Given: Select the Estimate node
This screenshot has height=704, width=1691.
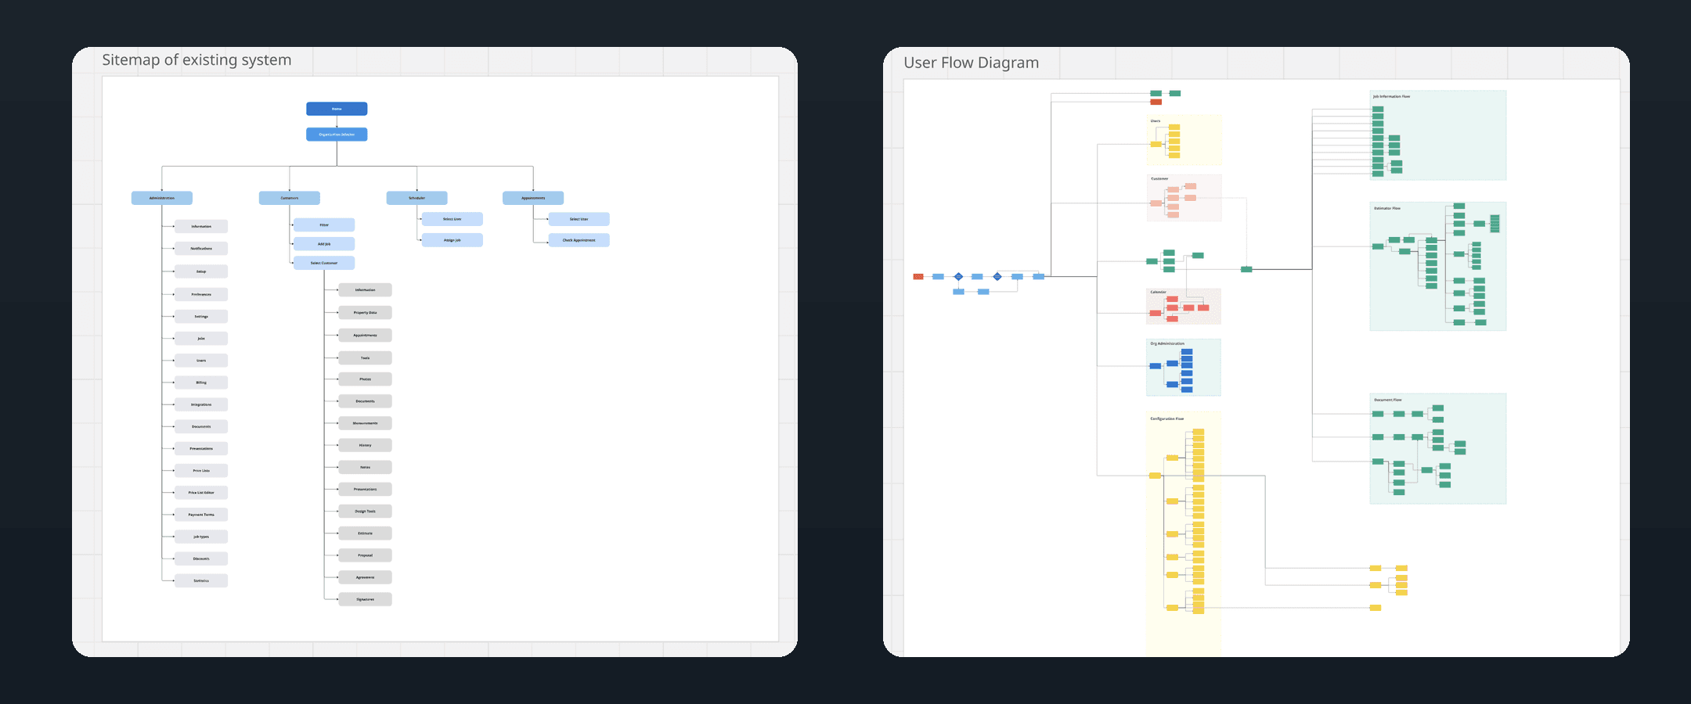Looking at the screenshot, I should coord(365,533).
